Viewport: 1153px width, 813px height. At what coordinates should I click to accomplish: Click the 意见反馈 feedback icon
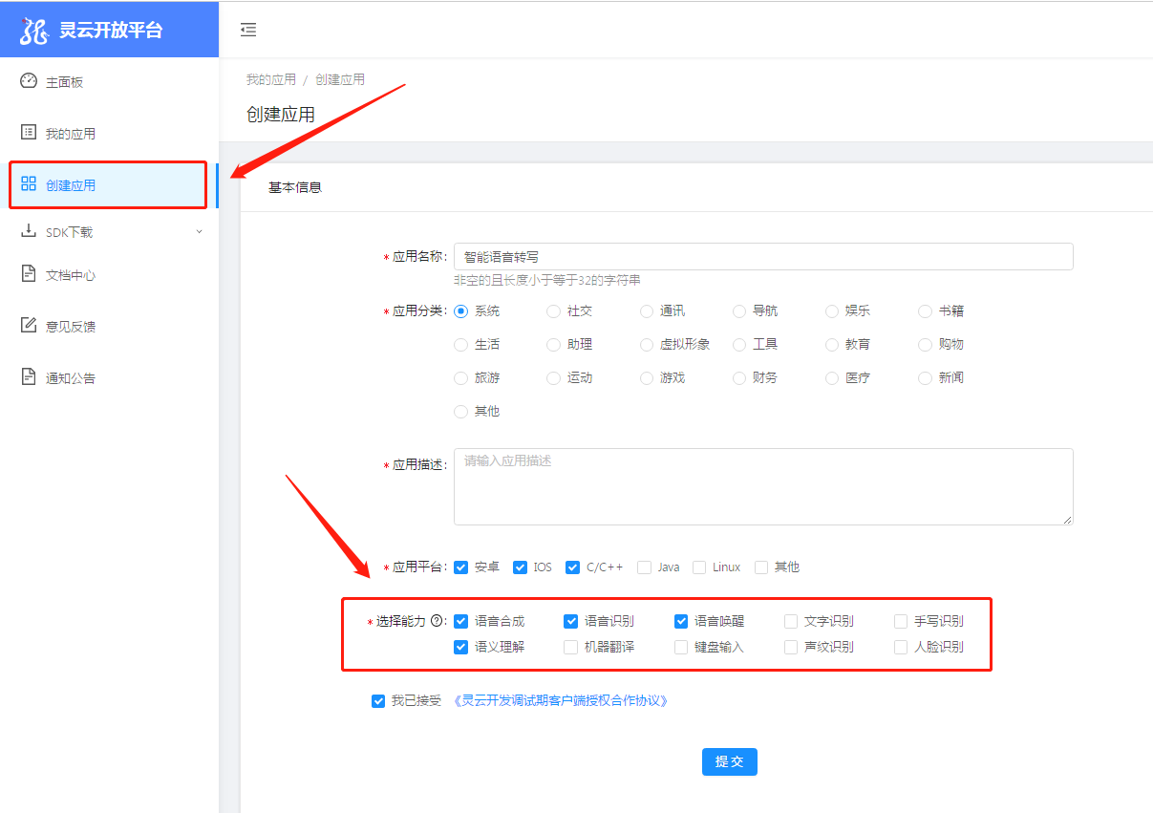click(27, 325)
